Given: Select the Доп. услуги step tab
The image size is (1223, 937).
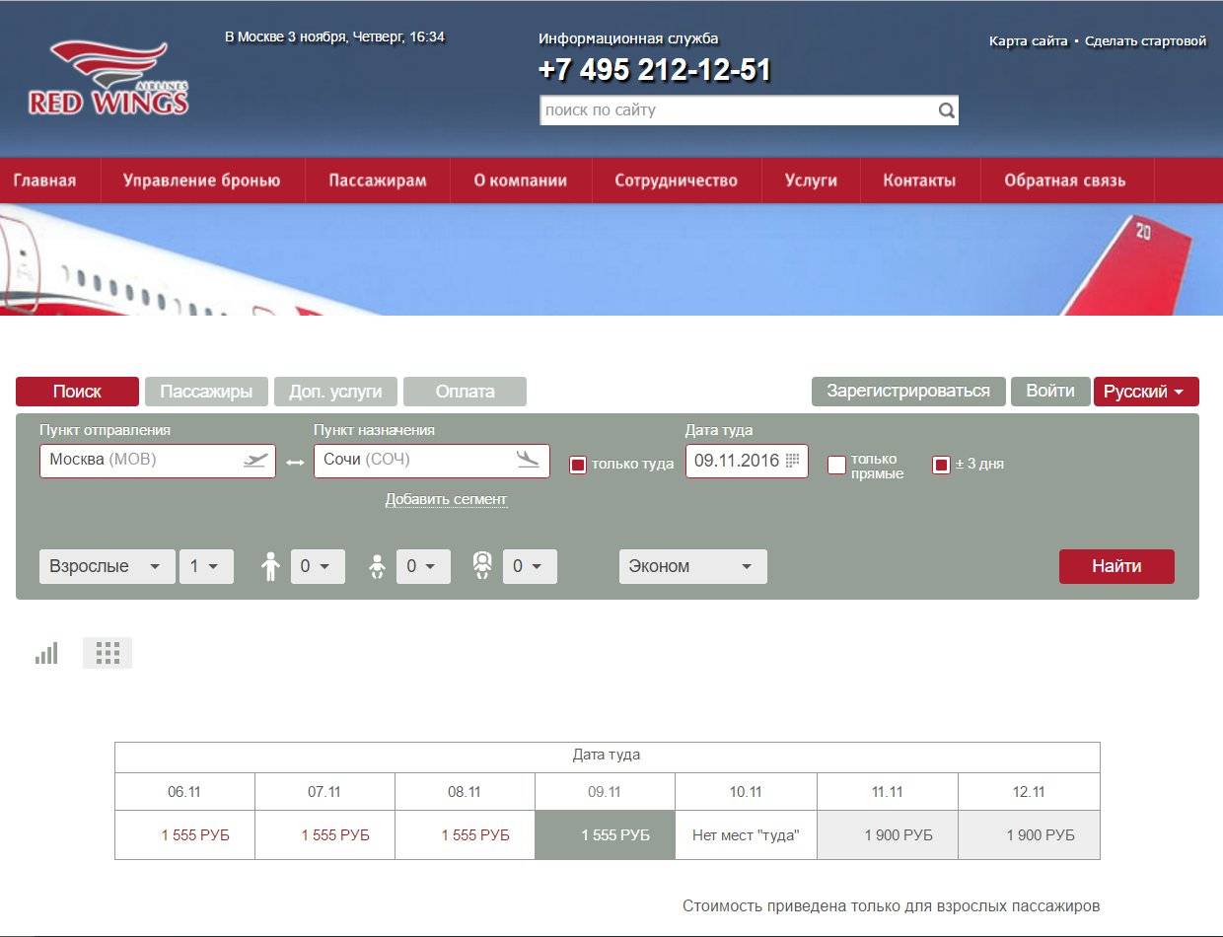Looking at the screenshot, I should click(x=335, y=392).
